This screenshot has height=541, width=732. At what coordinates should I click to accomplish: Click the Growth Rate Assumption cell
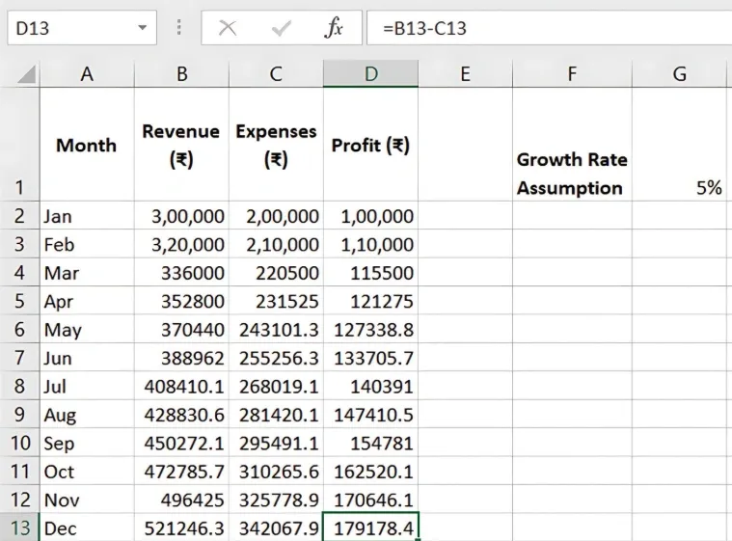point(572,174)
